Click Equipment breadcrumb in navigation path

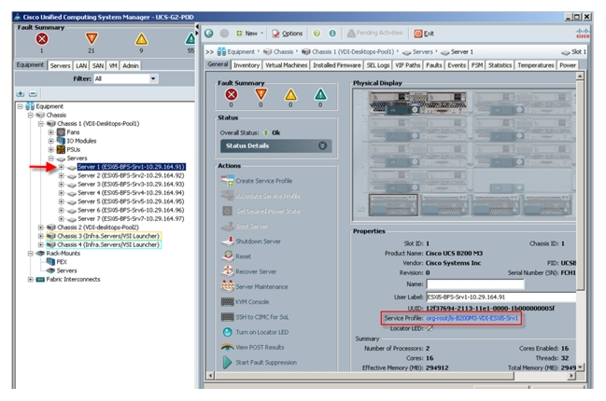(241, 51)
